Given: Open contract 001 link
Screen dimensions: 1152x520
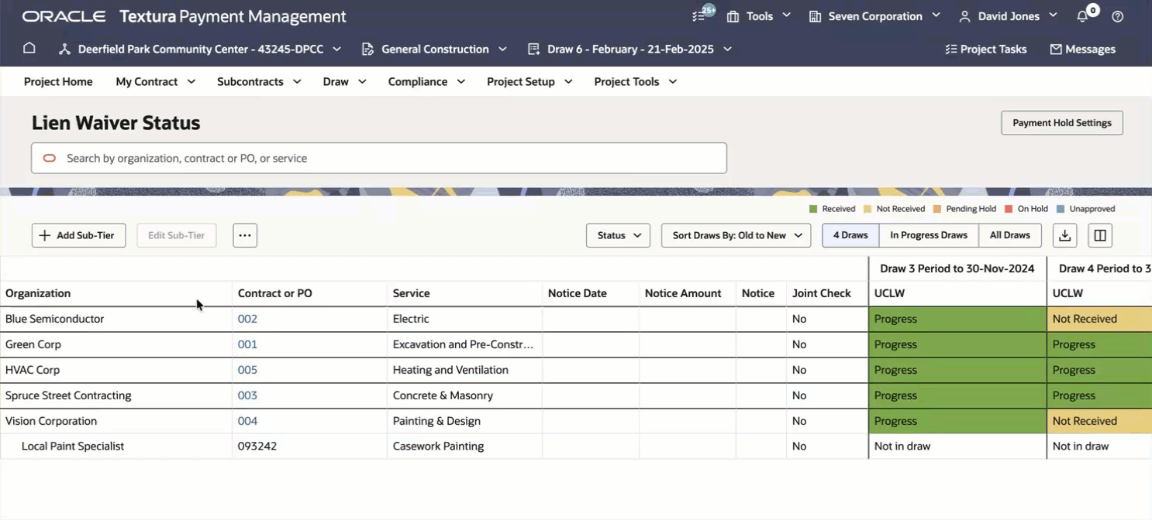Looking at the screenshot, I should click(x=247, y=344).
